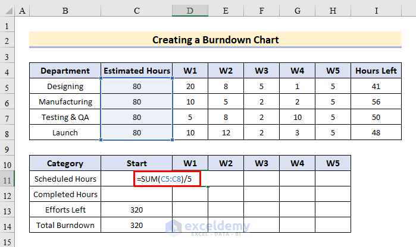
Task: Select the 'Total Burndown' label cell
Action: point(65,225)
